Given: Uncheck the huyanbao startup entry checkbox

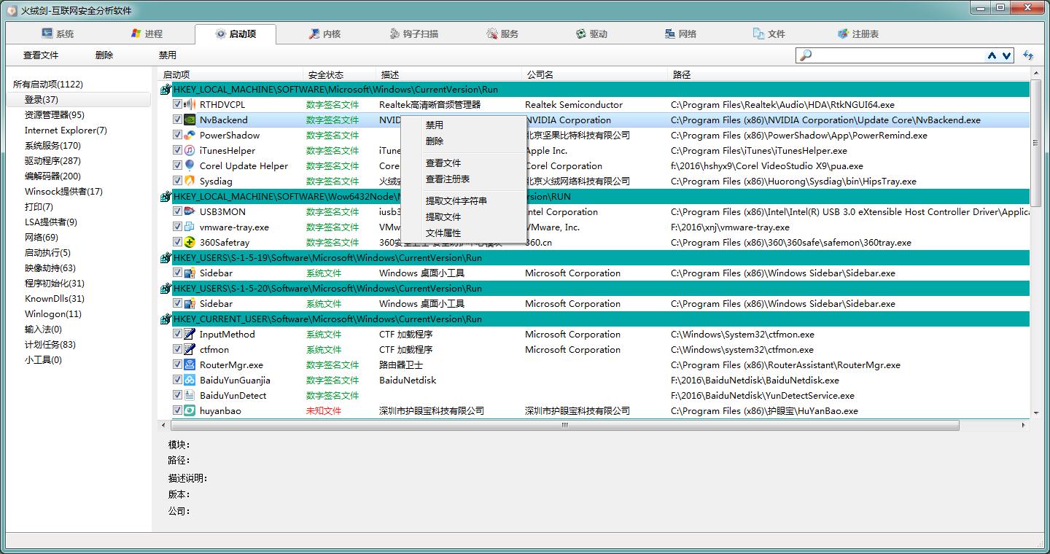Looking at the screenshot, I should 177,411.
